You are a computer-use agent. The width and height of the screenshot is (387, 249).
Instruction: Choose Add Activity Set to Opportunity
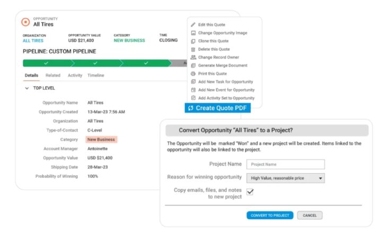[226, 98]
